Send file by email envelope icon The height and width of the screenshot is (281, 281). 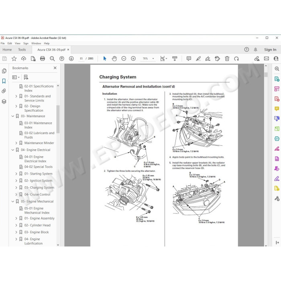tap(267, 59)
